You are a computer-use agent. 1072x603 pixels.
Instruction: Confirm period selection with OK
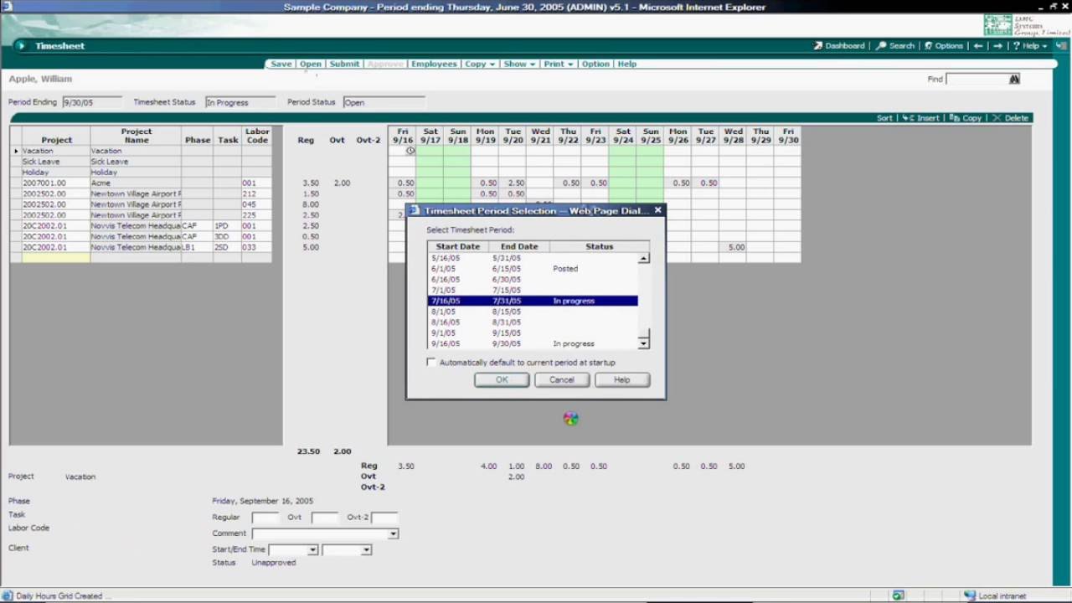point(501,379)
